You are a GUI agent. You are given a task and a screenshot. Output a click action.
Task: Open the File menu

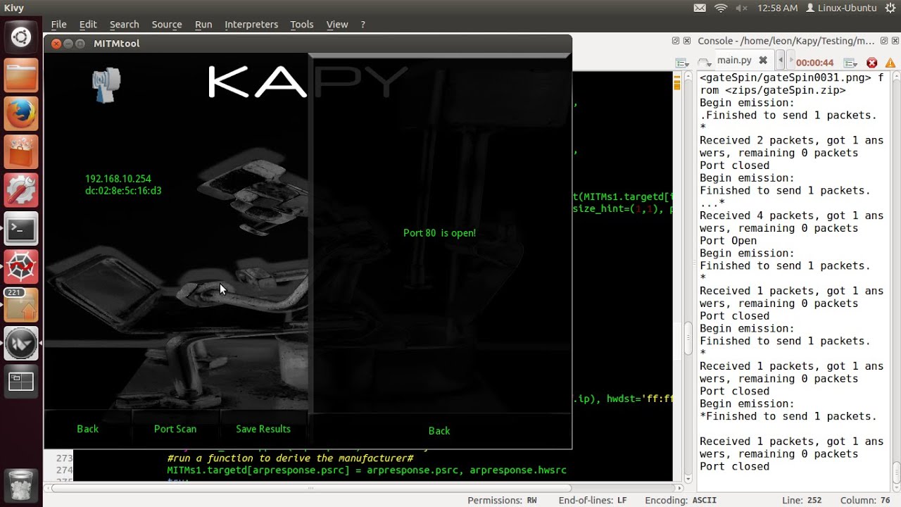tap(59, 24)
